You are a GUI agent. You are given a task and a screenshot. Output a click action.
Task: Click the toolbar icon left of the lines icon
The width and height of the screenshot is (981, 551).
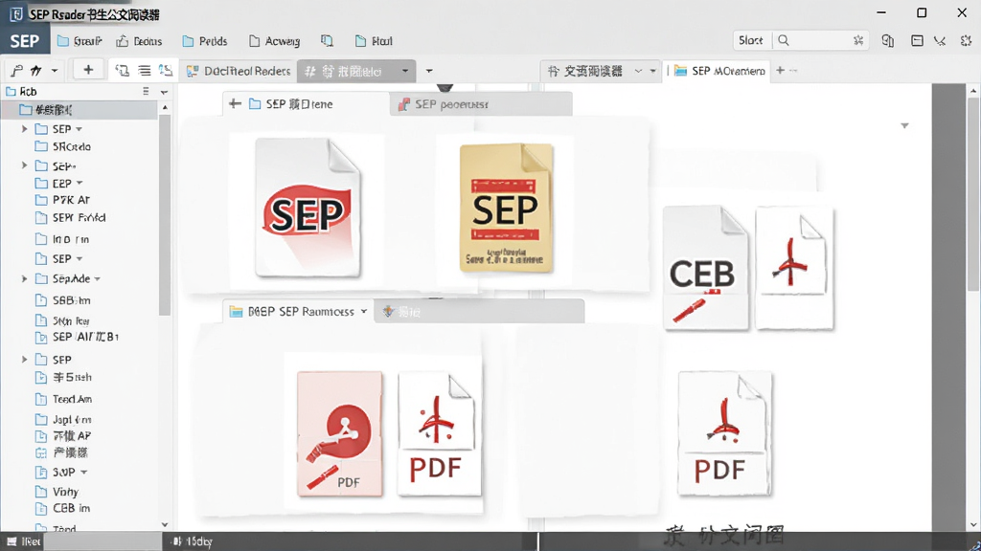pos(123,71)
